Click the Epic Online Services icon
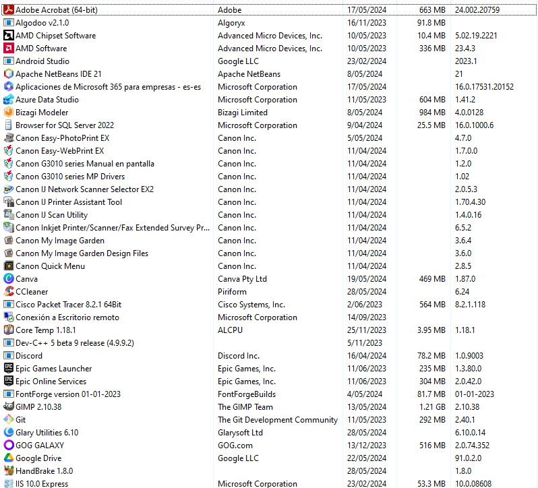The image size is (538, 488). 9,381
